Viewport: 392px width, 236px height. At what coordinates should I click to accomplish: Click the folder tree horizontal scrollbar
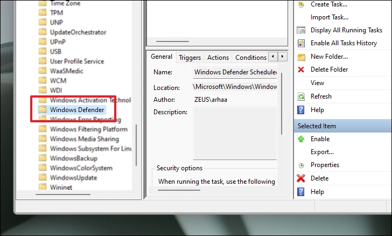63,194
